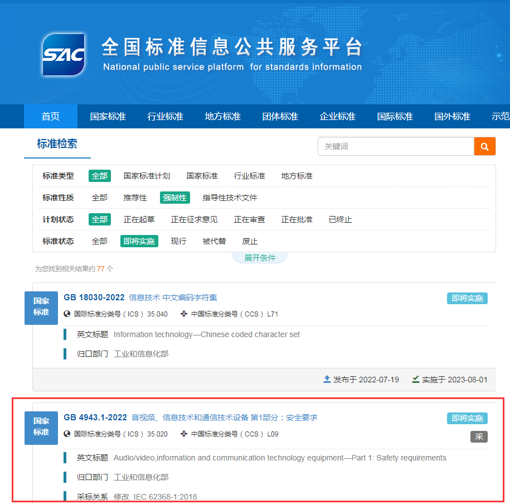Select 指导性技术文件 filter
The height and width of the screenshot is (504, 510).
click(230, 198)
